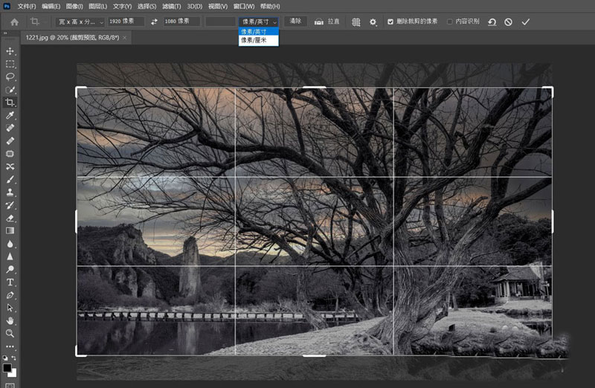Open the 滤镜(T) menu
This screenshot has height=388, width=595.
click(x=172, y=6)
